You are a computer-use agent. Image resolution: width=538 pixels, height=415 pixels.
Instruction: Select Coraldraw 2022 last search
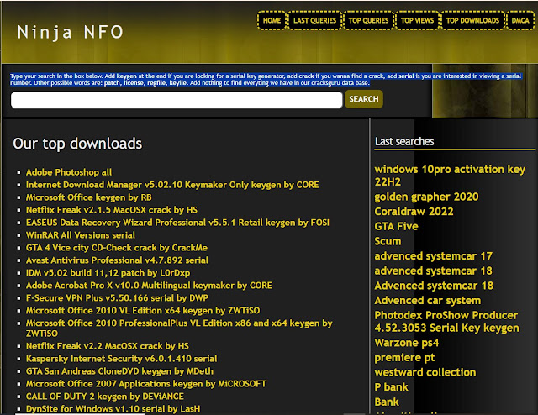click(414, 211)
